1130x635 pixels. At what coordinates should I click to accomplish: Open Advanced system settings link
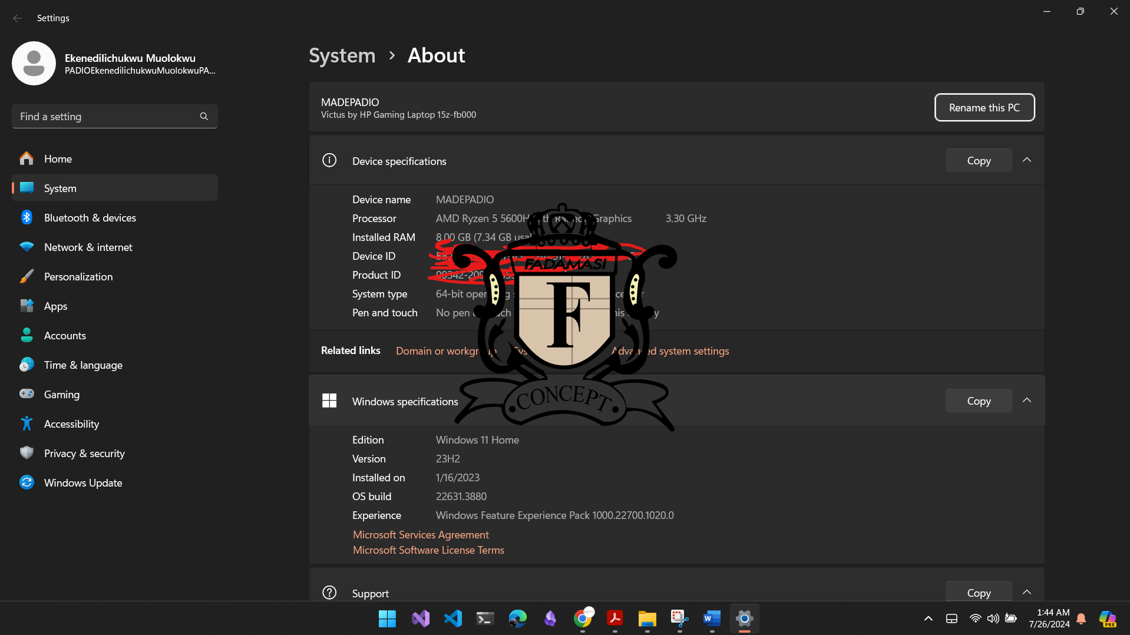tap(670, 351)
